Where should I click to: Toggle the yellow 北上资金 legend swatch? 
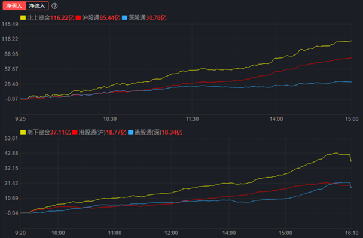coord(23,17)
